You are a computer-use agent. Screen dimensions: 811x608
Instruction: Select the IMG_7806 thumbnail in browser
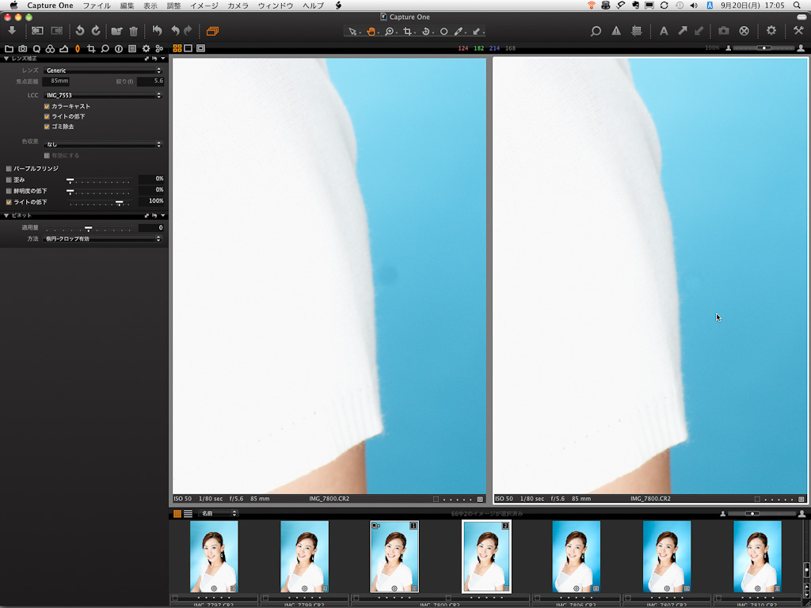[x=576, y=557]
